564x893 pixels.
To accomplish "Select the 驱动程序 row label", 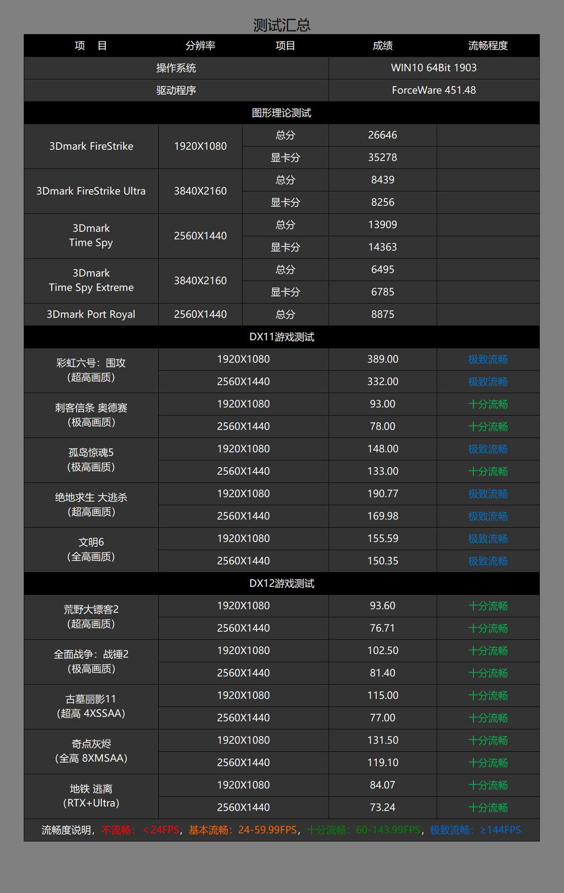I will (x=176, y=90).
